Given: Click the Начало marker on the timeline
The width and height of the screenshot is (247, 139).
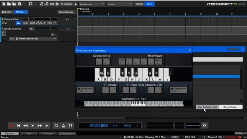Looking at the screenshot, I should click(84, 9).
